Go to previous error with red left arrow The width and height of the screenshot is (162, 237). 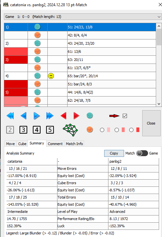[64, 116]
